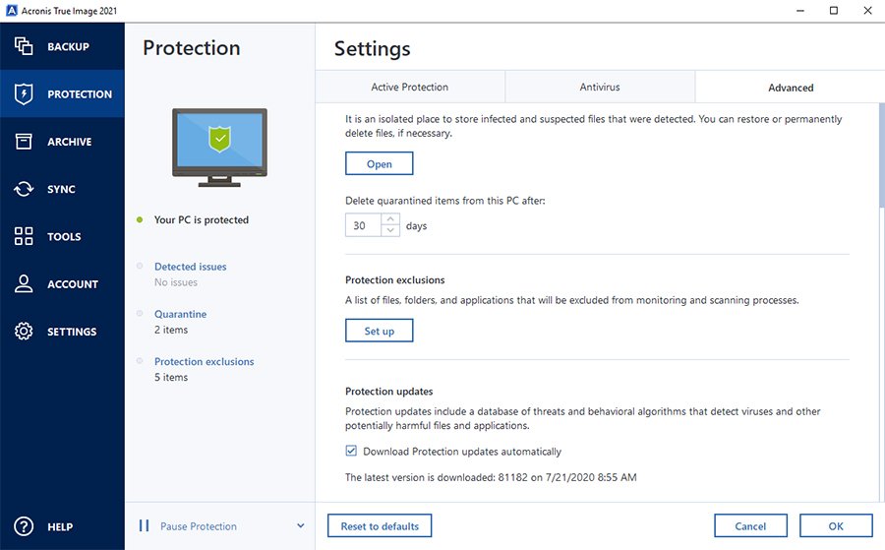Uncheck Download Protection updates automatically

pyautogui.click(x=352, y=452)
